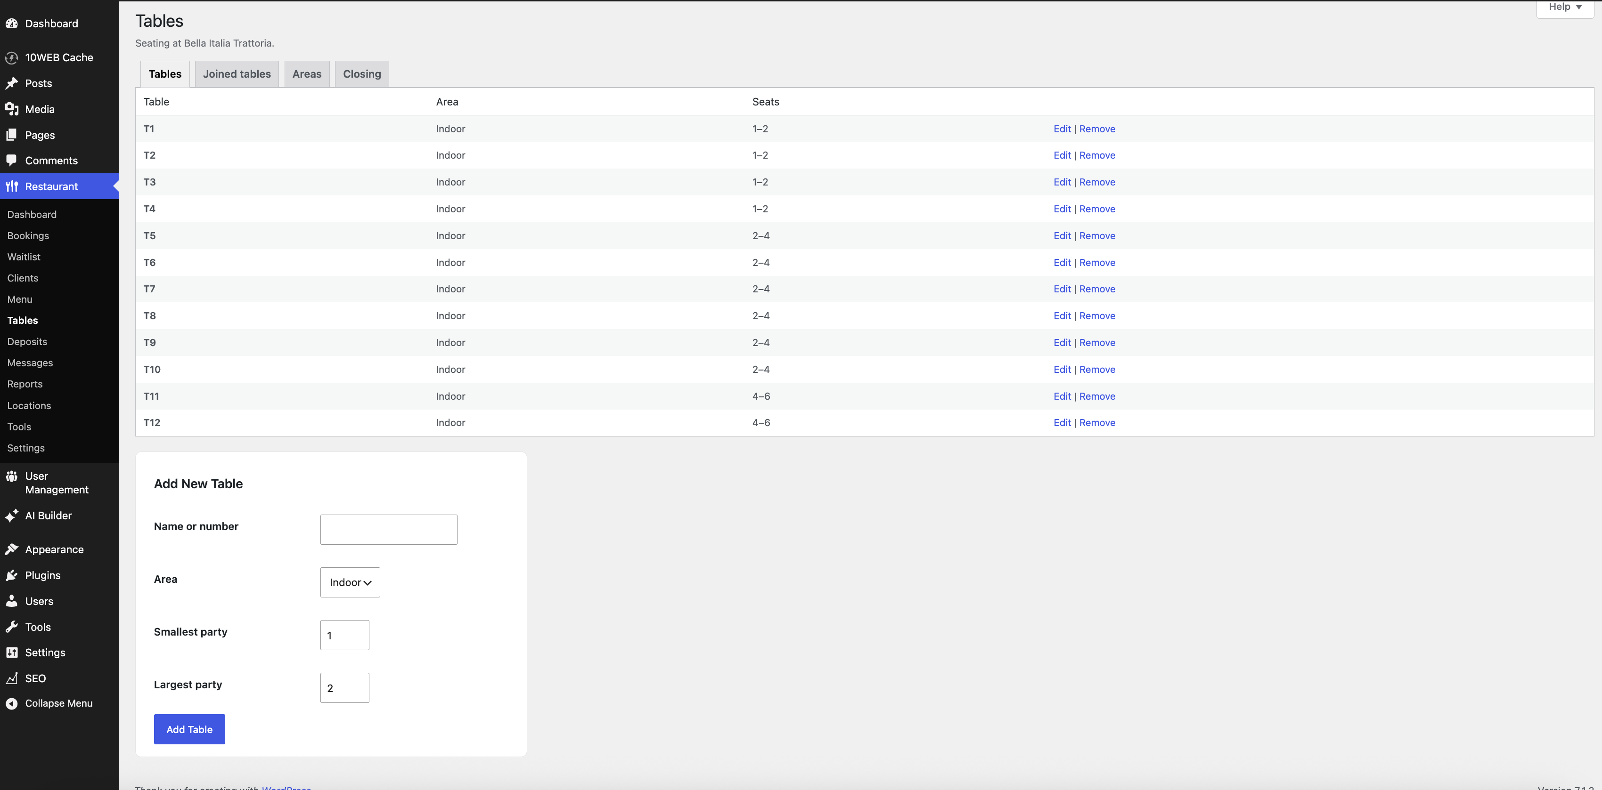The height and width of the screenshot is (790, 1602).
Task: Open Bookings in the Restaurant submenu
Action: [28, 235]
